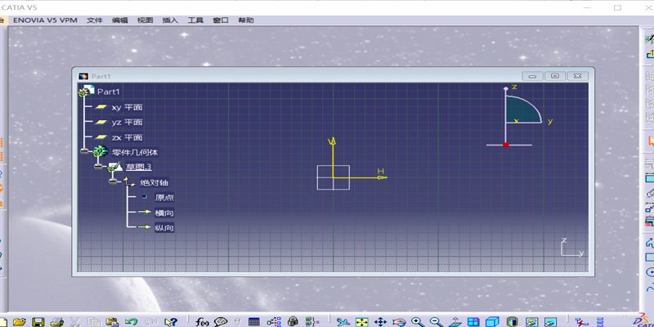Click the Zoom Out magnifier icon
This screenshot has width=654, height=327.
tap(436, 322)
